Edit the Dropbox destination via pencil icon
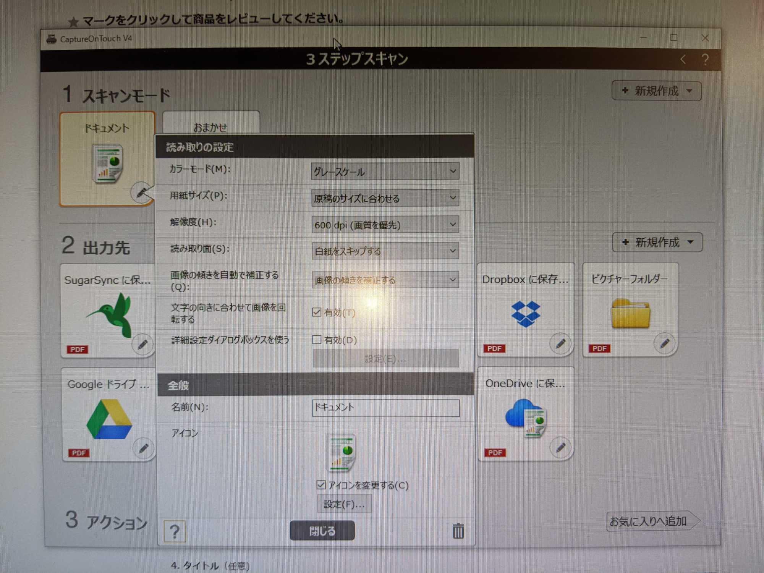The width and height of the screenshot is (764, 573). pos(560,343)
